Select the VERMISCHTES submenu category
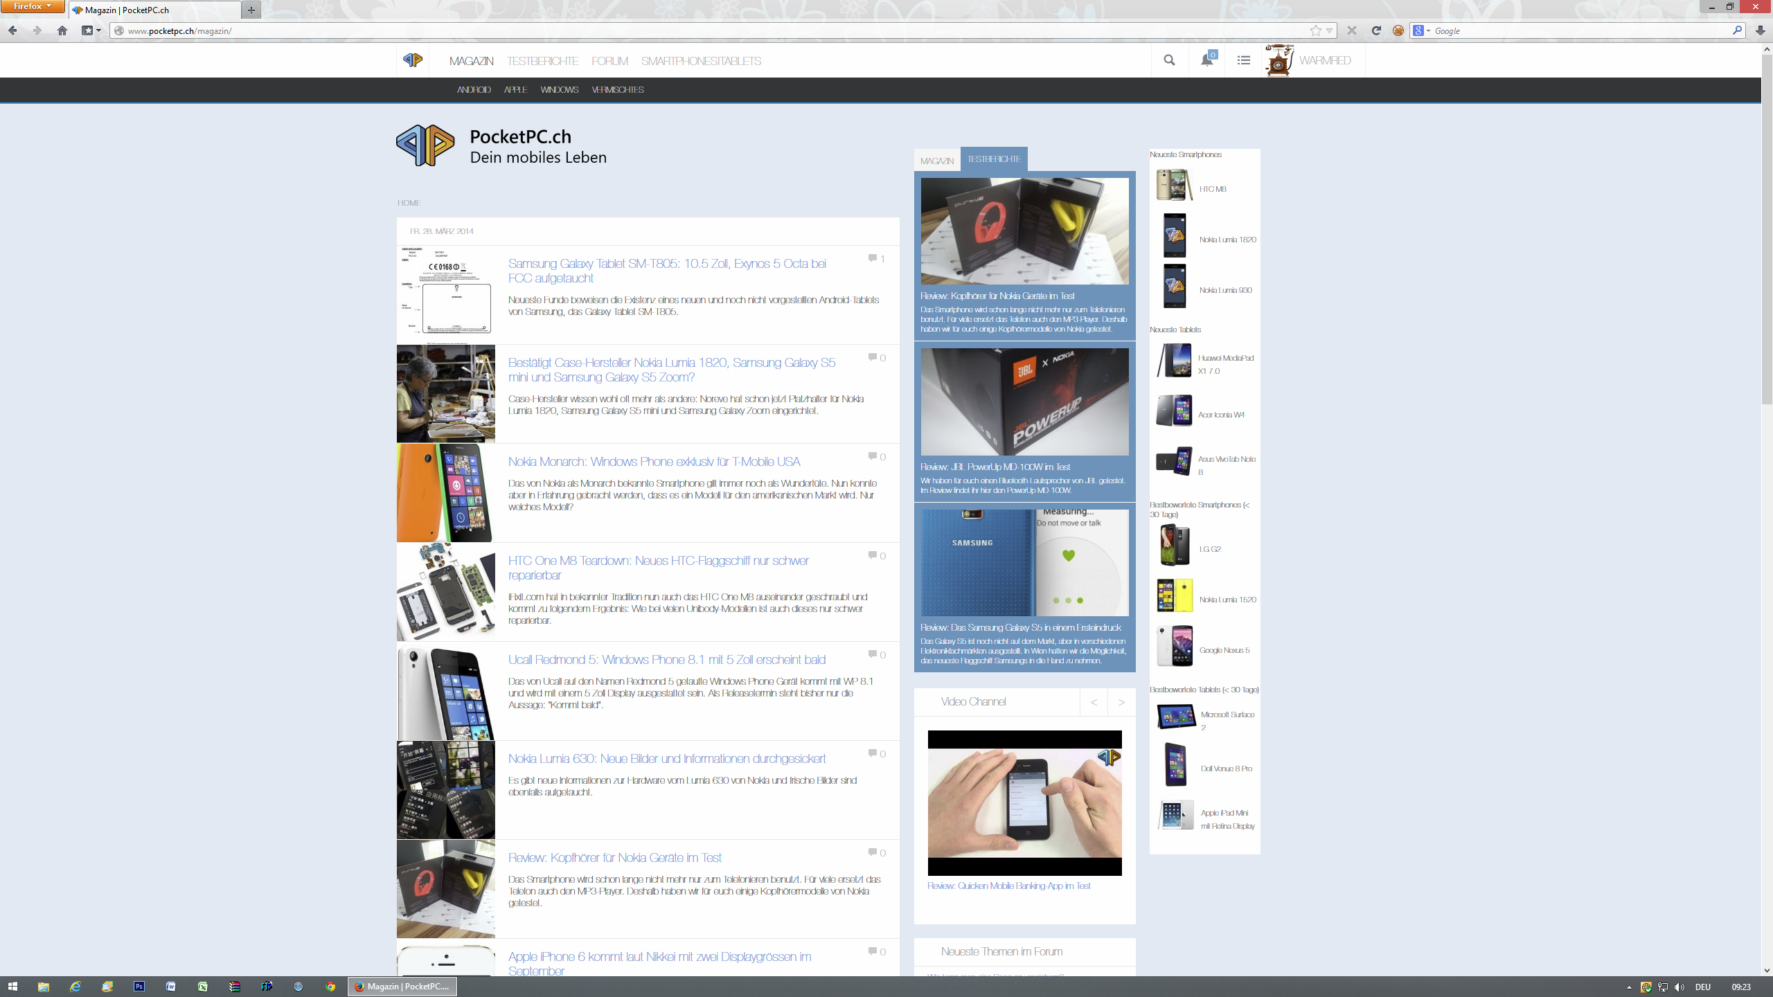 (618, 90)
